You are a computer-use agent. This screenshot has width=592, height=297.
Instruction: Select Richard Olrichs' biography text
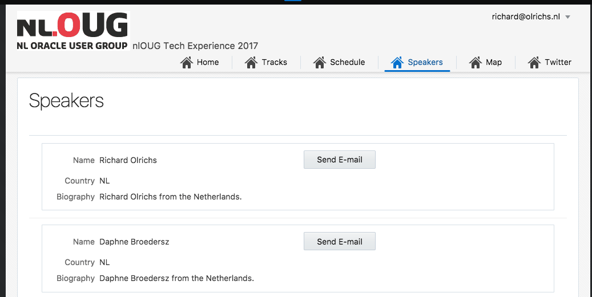(x=170, y=197)
